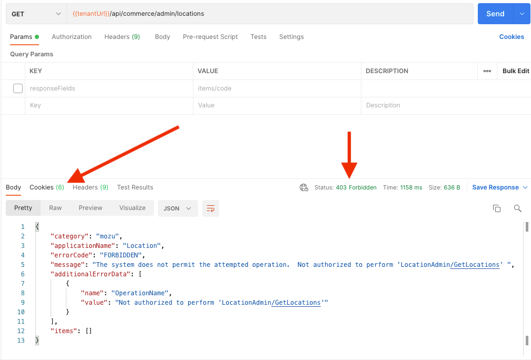Screen dimensions: 531x360
Task: View the response Headers (9) tab
Action: click(90, 187)
